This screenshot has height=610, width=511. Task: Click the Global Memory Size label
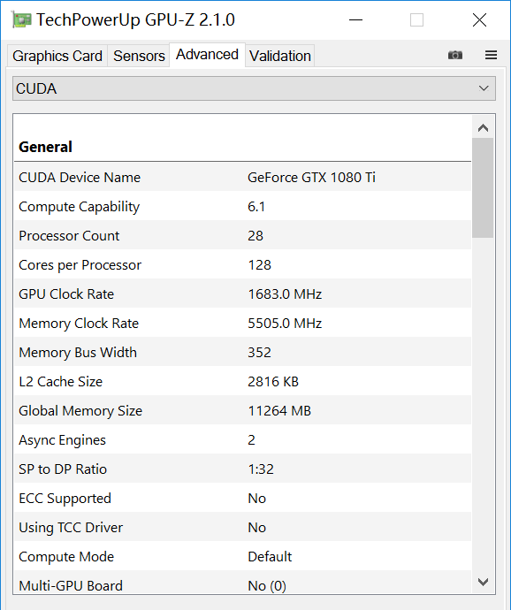point(80,411)
